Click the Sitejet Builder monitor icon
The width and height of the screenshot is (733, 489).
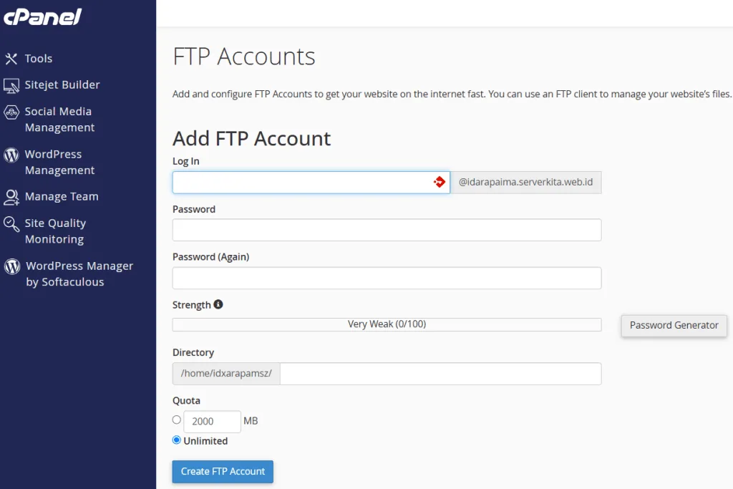click(11, 85)
